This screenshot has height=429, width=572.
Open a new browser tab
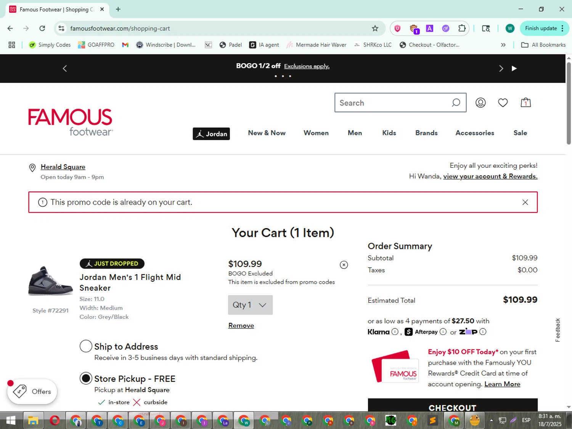(118, 9)
